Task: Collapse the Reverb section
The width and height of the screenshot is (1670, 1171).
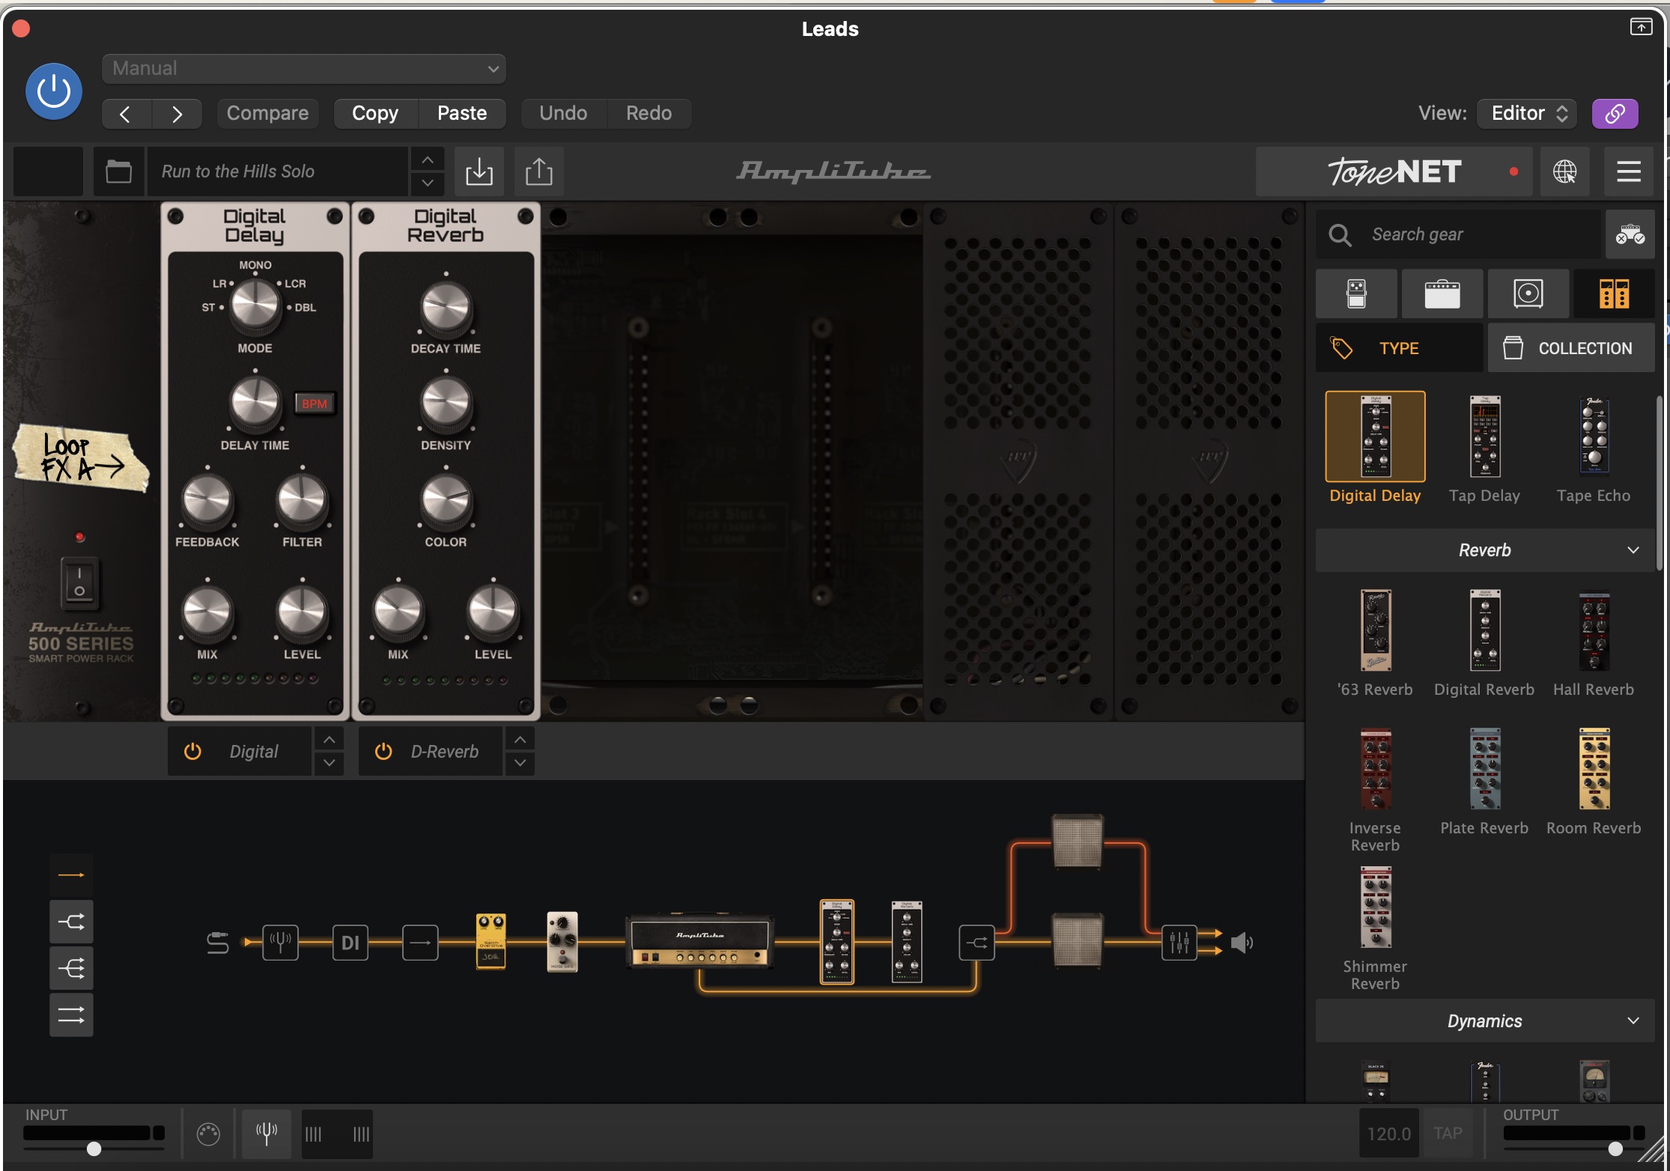Action: pyautogui.click(x=1485, y=550)
